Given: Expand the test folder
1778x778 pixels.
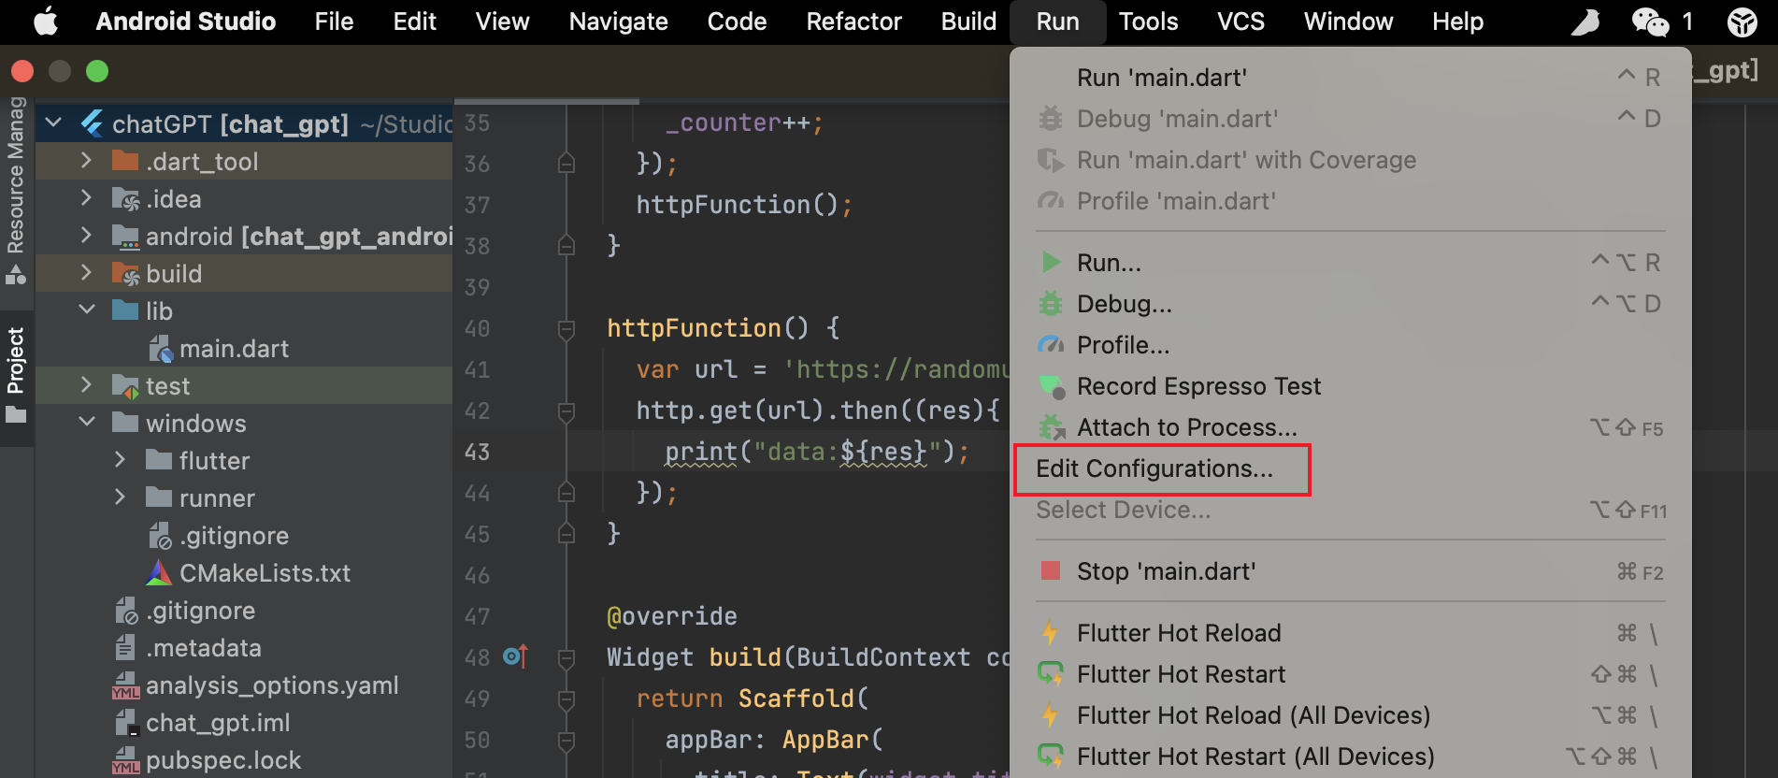Looking at the screenshot, I should (x=86, y=384).
